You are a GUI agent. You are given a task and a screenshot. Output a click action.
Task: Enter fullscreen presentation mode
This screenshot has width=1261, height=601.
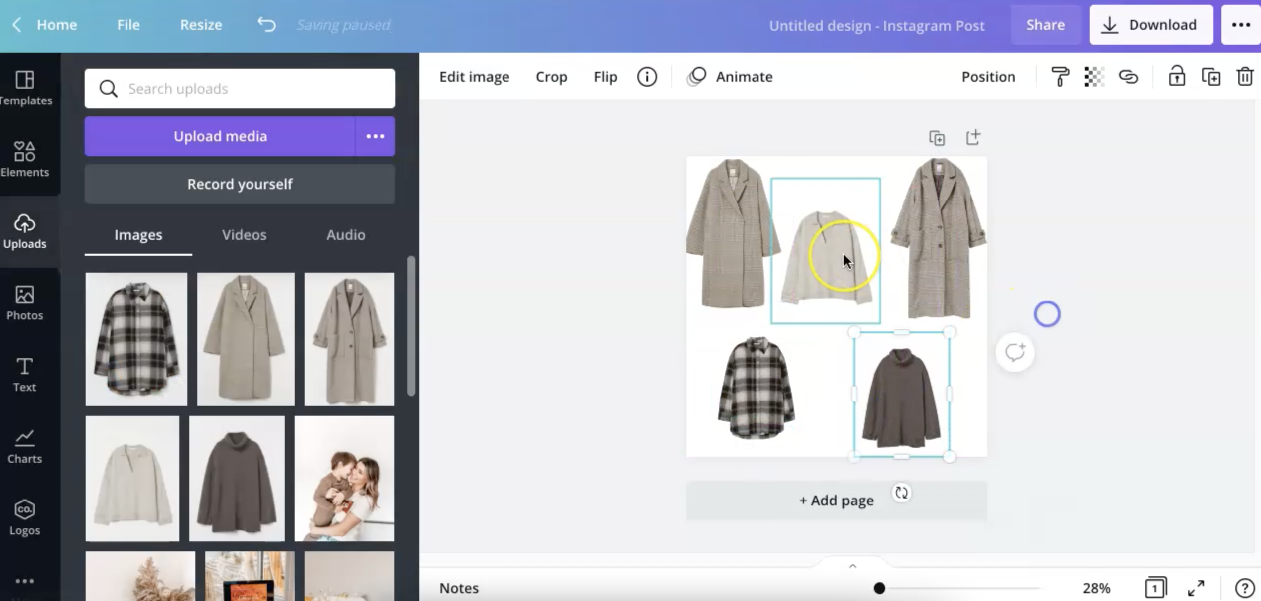click(x=1196, y=588)
